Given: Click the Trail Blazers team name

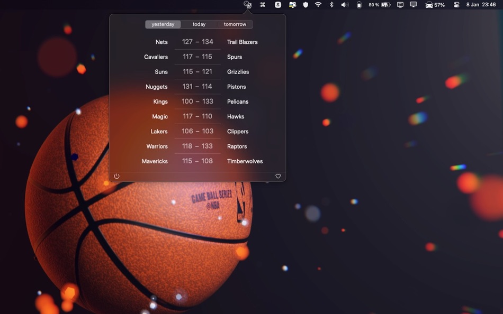Looking at the screenshot, I should tap(241, 42).
